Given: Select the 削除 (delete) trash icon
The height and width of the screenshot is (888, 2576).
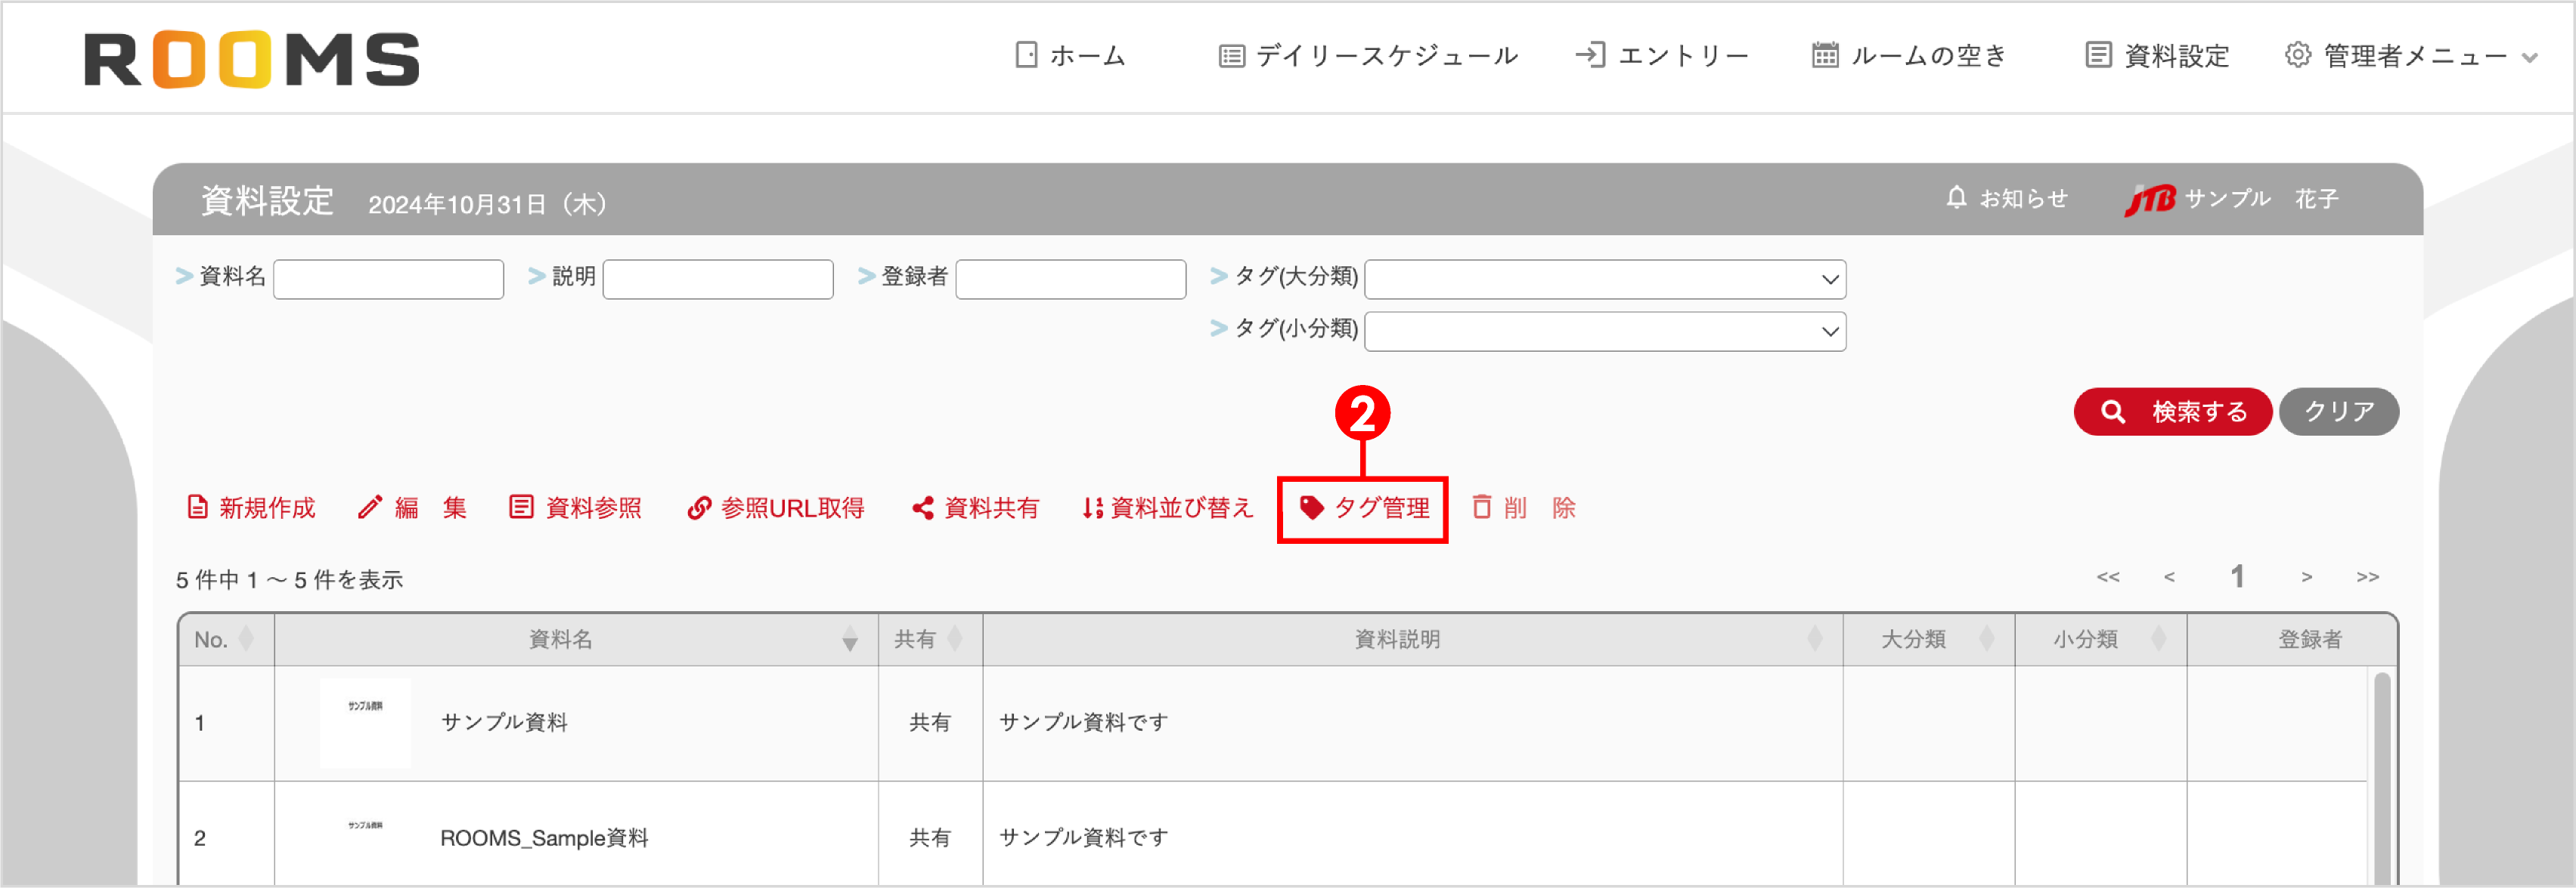Looking at the screenshot, I should point(1483,507).
